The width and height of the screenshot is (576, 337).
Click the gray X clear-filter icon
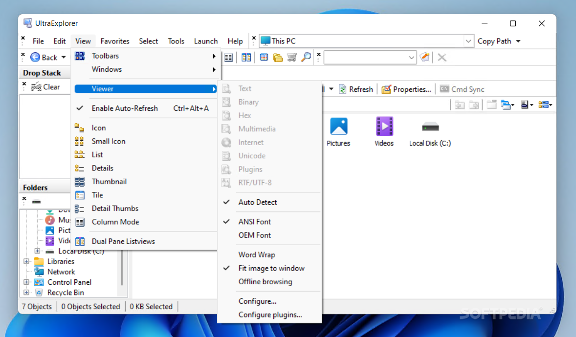click(442, 58)
